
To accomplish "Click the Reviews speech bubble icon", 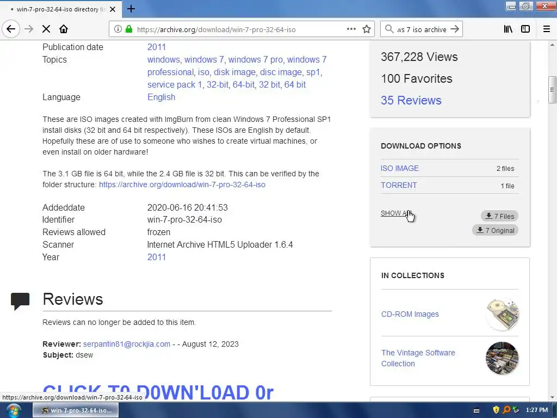I will pos(20,302).
